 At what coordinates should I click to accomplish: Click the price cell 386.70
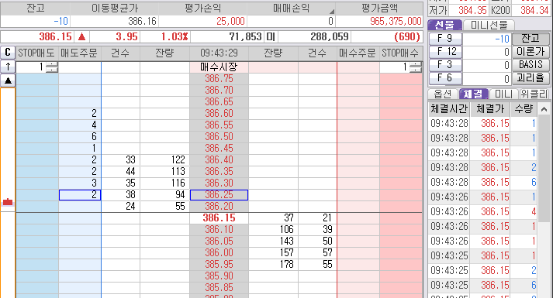coord(219,90)
